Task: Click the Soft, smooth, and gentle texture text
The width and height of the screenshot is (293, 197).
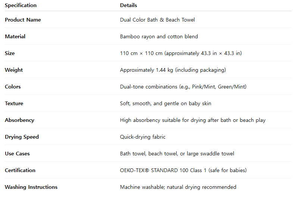Action: click(165, 103)
